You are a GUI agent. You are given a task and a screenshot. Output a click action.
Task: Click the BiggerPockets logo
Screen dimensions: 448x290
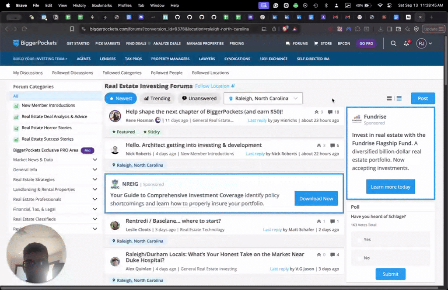[35, 43]
